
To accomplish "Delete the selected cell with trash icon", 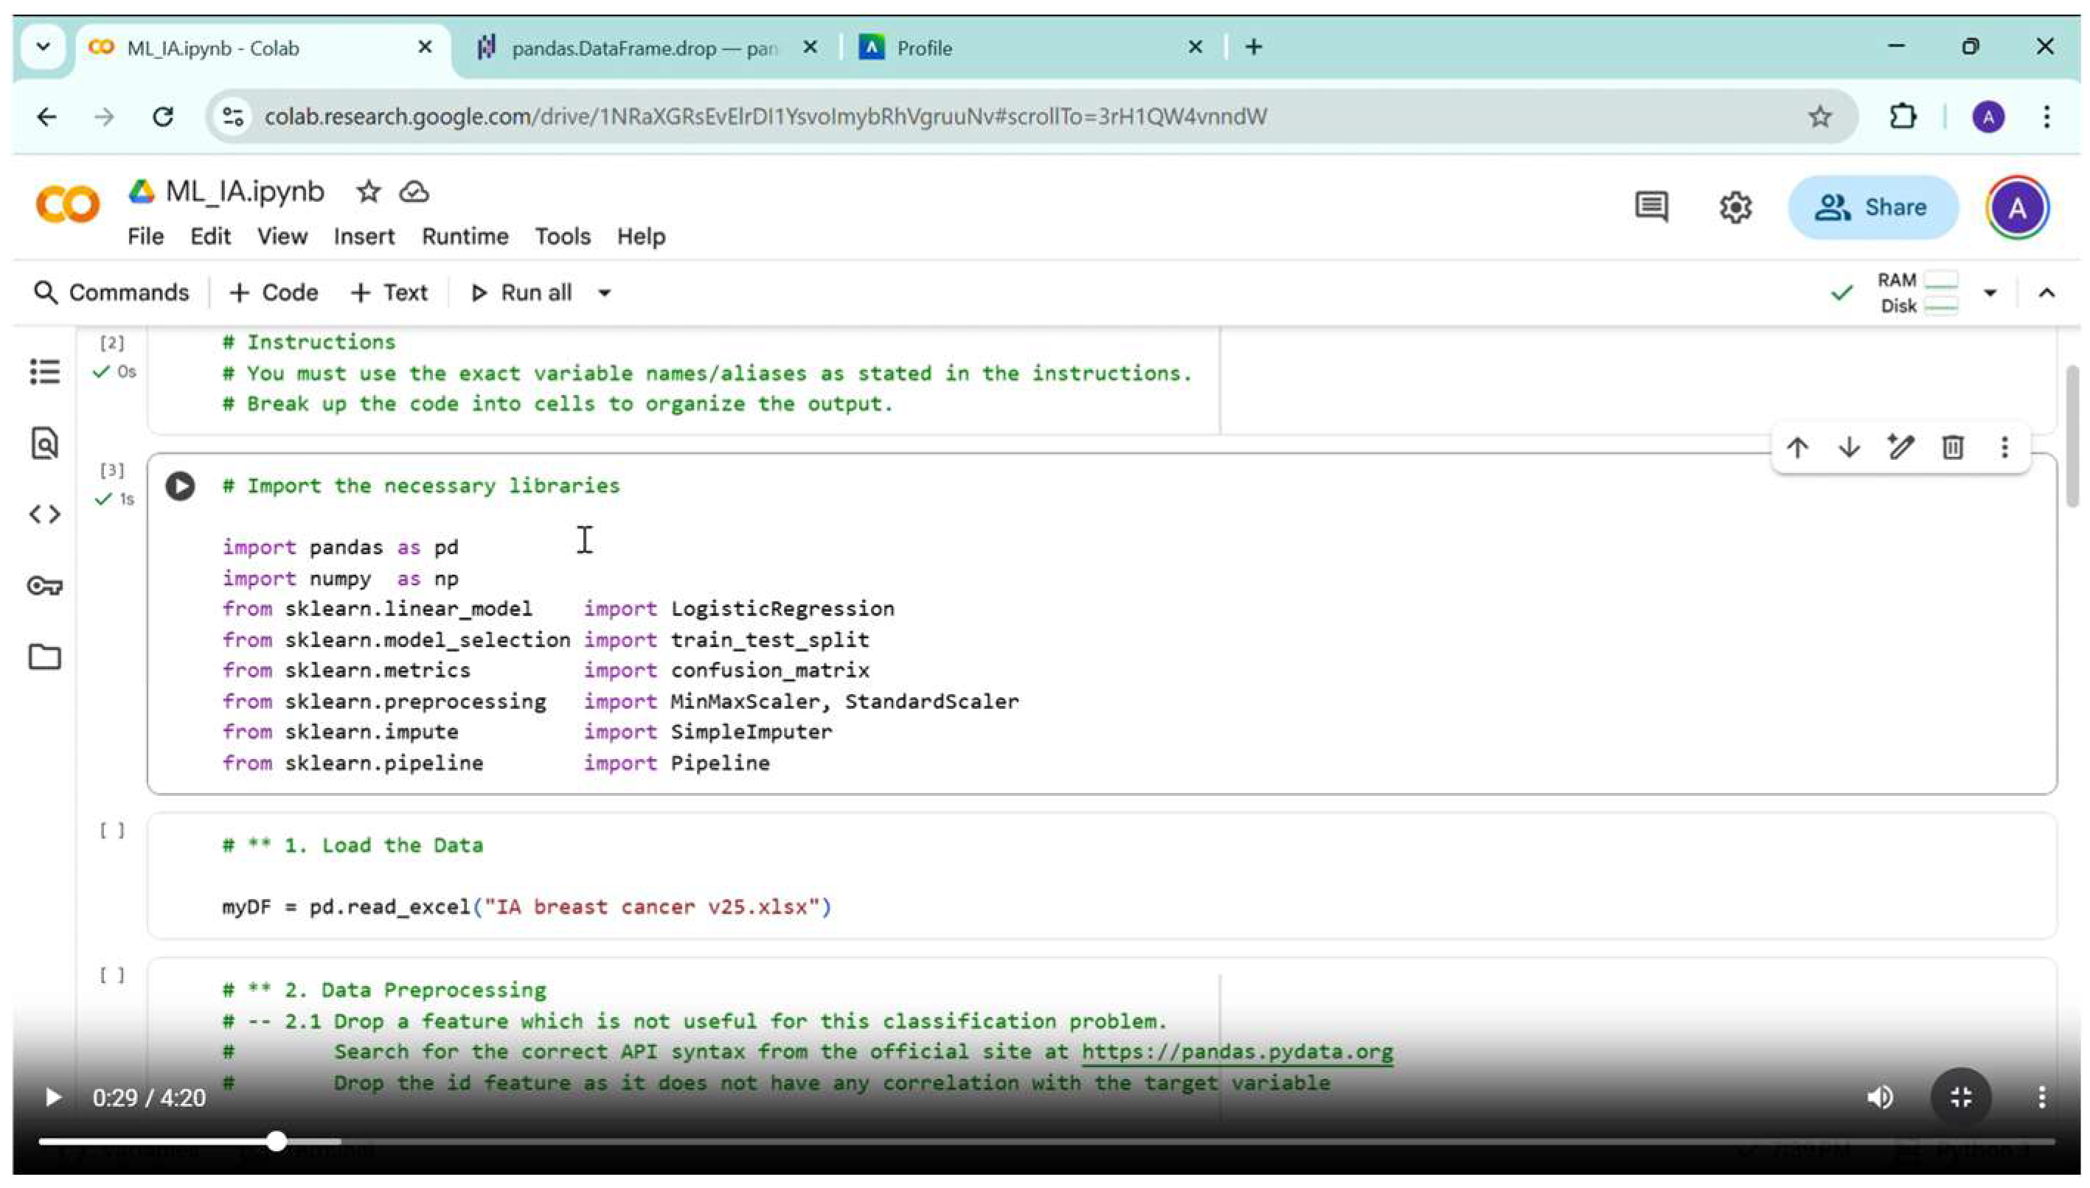I will click(1952, 447).
